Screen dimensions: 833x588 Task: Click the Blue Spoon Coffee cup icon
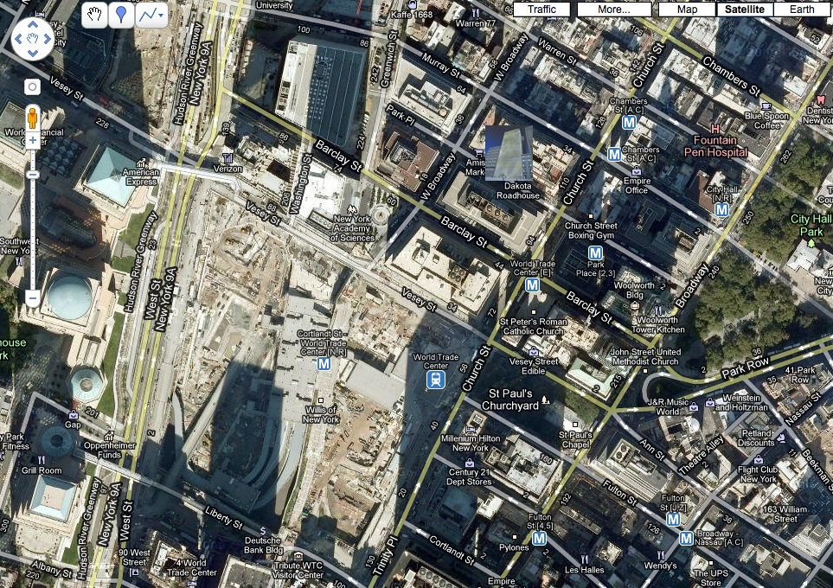pos(766,105)
